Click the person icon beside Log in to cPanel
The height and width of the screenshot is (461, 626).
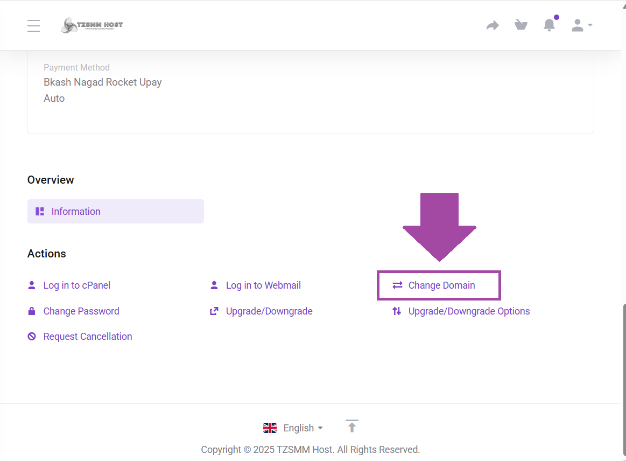[31, 285]
